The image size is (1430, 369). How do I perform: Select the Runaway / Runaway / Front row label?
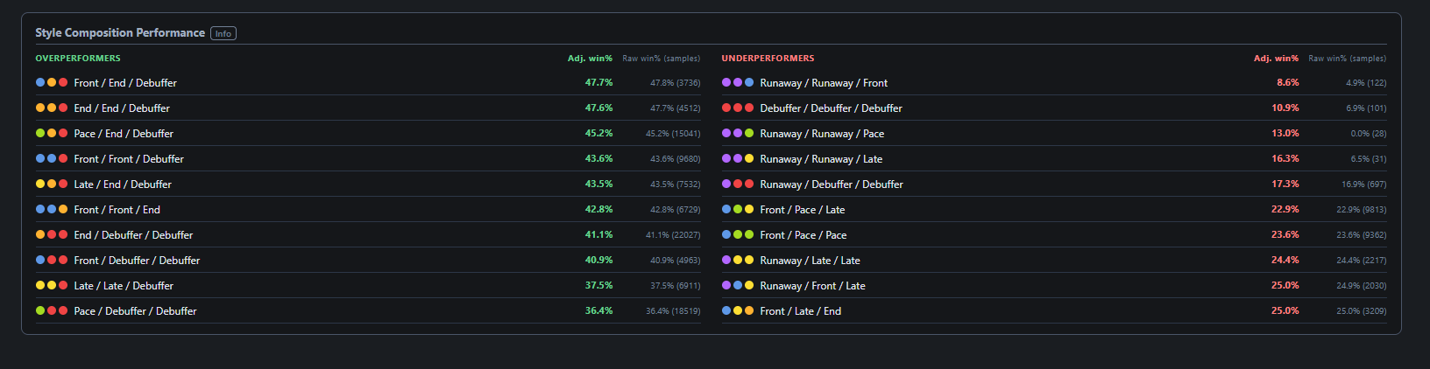824,83
